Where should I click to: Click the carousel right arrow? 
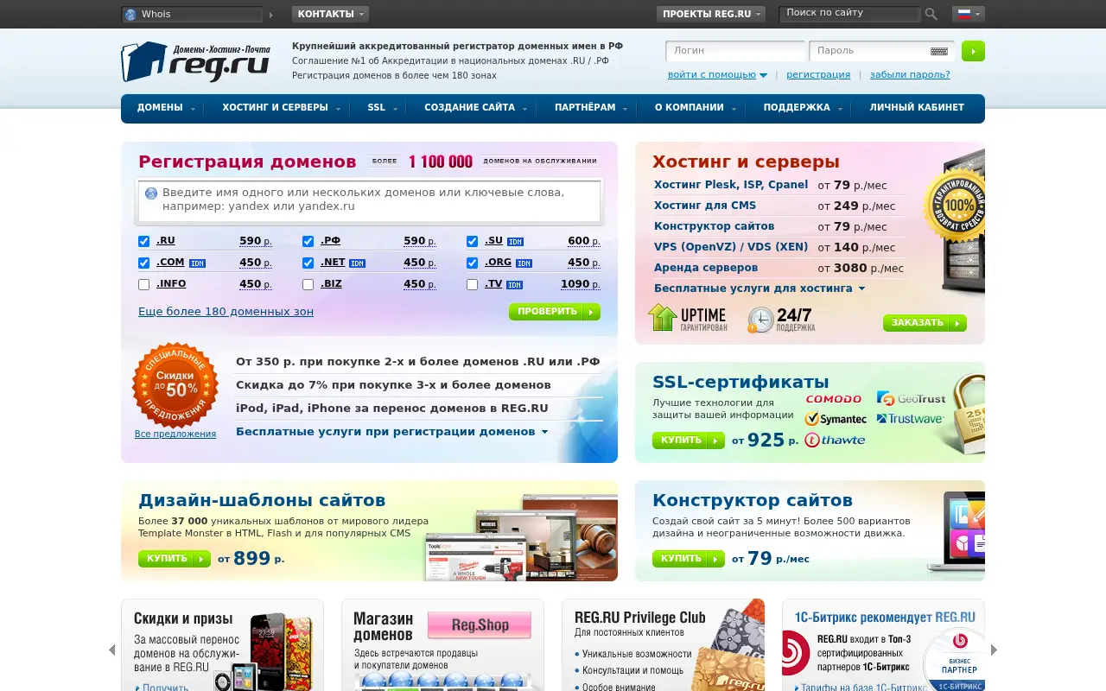[x=994, y=650]
